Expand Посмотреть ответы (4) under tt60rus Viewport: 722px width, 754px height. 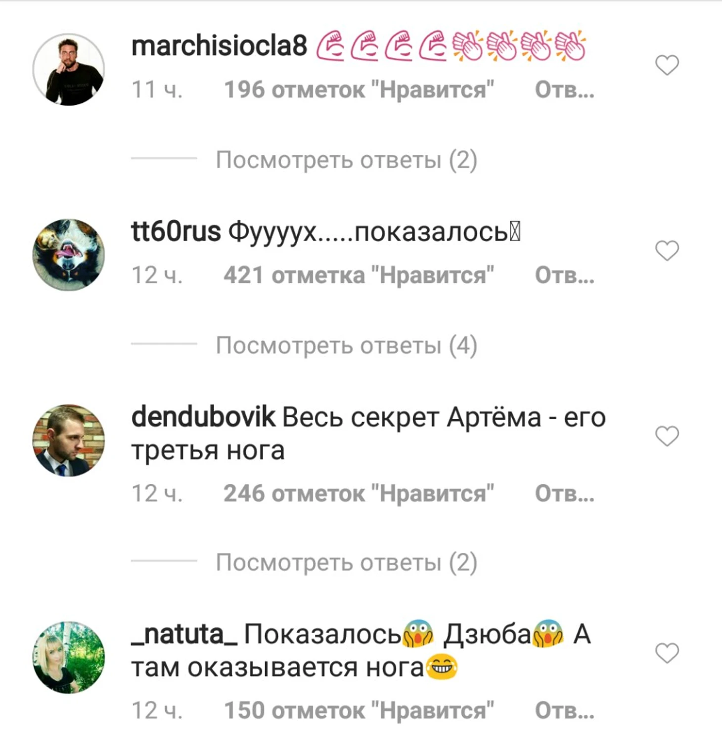coord(346,345)
